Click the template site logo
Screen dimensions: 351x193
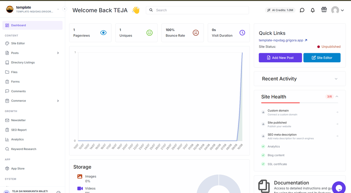pos(10,9)
